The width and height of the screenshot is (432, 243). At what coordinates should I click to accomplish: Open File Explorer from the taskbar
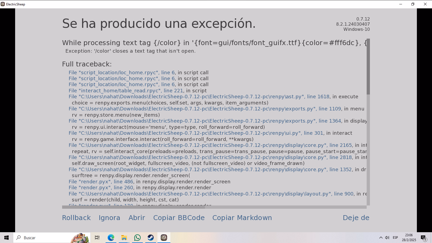pos(124,238)
